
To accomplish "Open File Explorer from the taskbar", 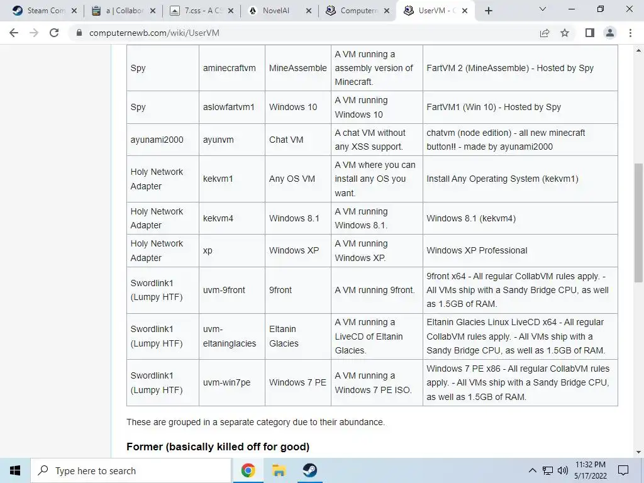I will coord(279,470).
